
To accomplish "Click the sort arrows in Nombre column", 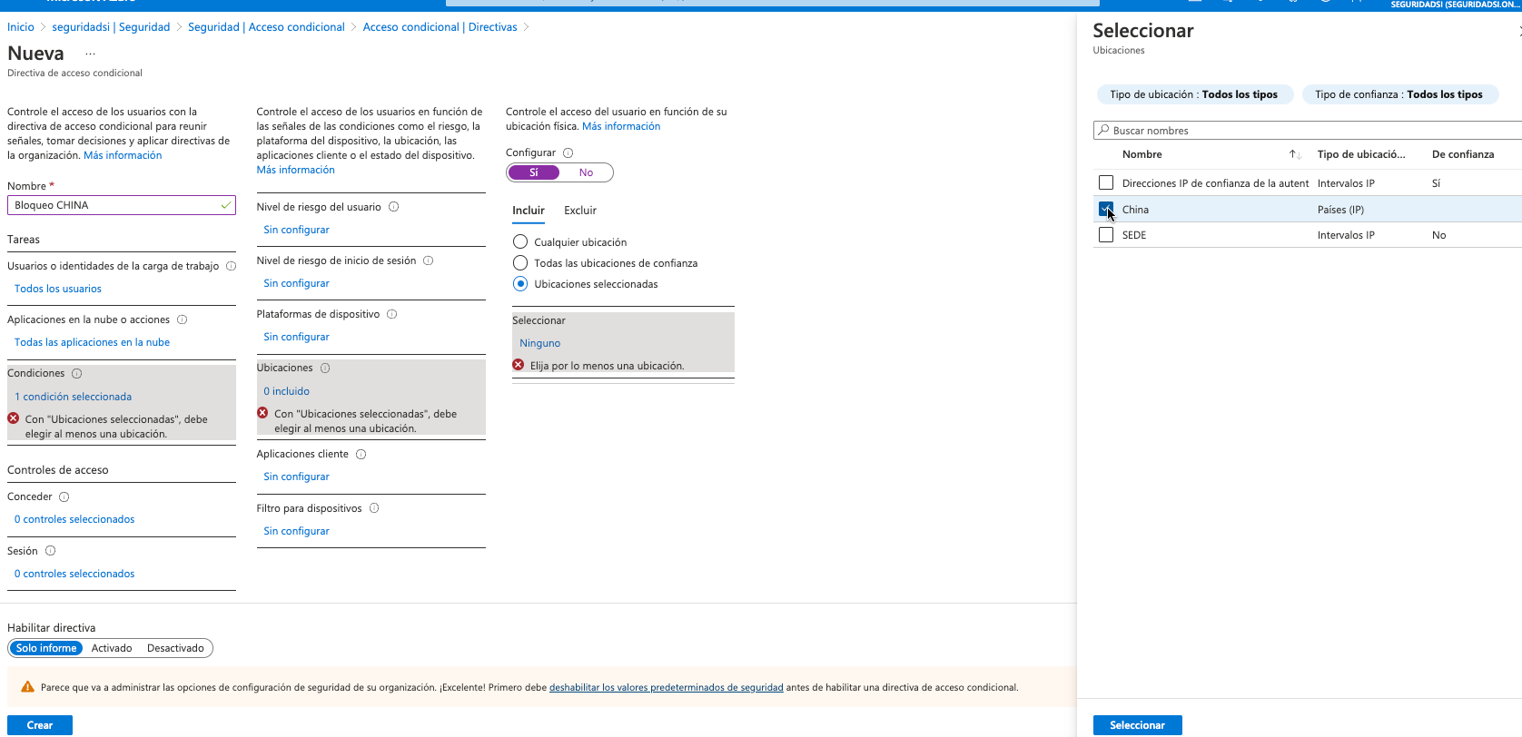I will pyautogui.click(x=1295, y=154).
